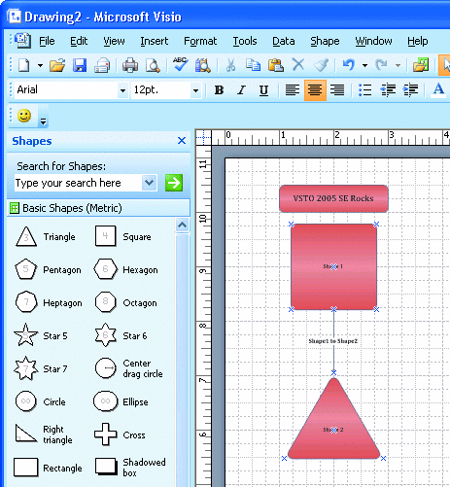Click the VSTO 2005 SE Rocks shape
Viewport: 450px width, 487px height.
pos(333,198)
